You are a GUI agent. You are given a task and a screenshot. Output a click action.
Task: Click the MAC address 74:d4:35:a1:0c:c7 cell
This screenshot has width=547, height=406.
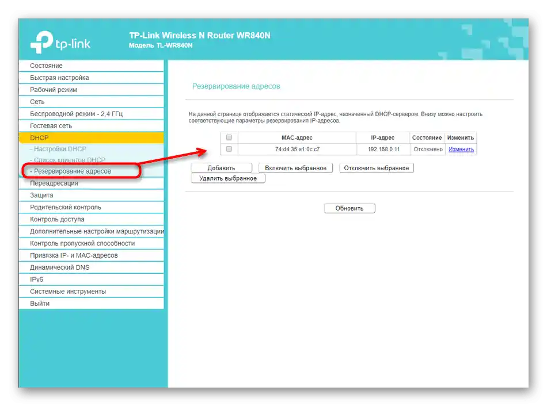[x=297, y=149]
